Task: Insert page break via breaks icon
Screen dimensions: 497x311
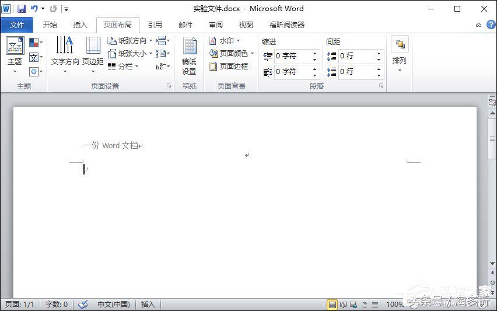Action: point(163,41)
